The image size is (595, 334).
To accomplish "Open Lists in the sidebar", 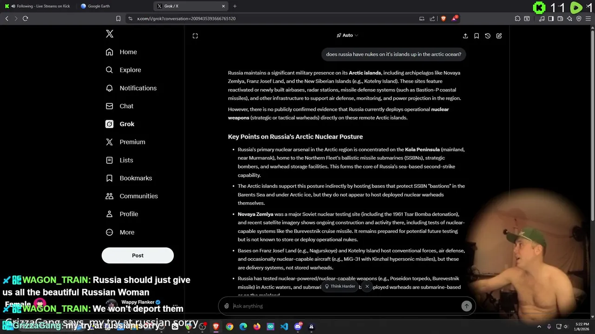I will (119, 160).
